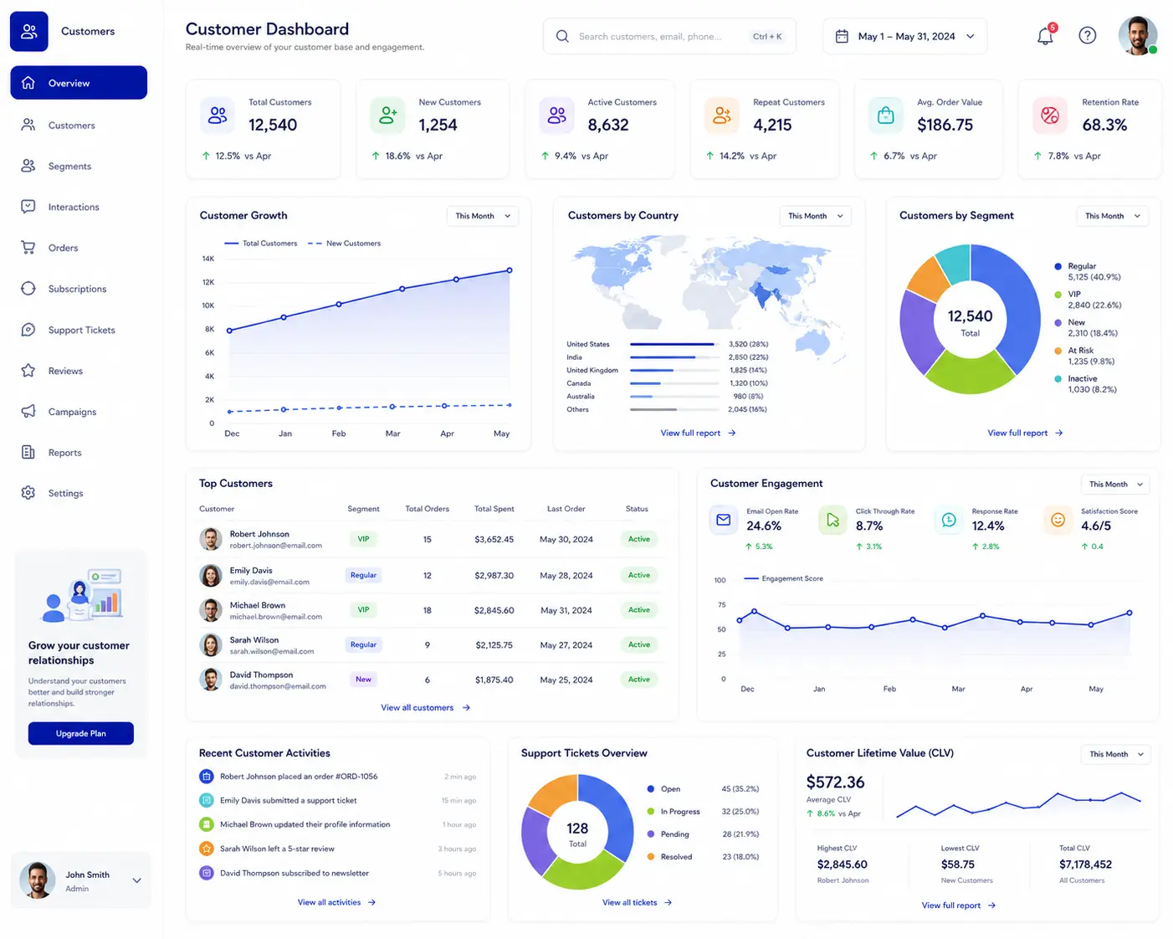Expand John Smith account menu chevron
Viewport: 1173px width, 939px height.
pos(137,880)
